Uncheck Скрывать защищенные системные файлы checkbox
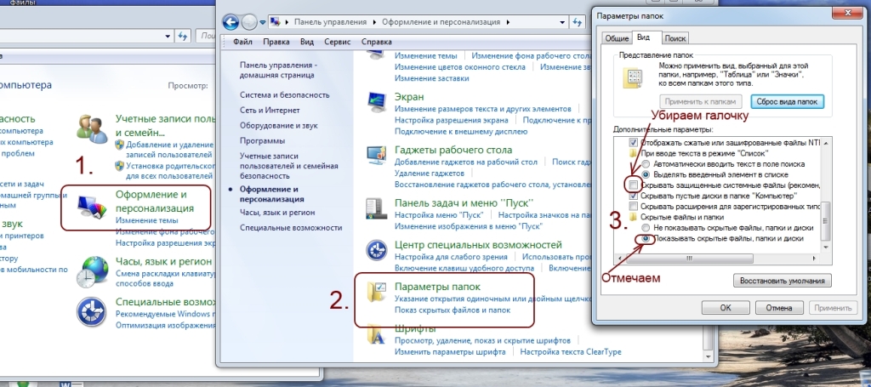Viewport: 871px width, 387px height. pyautogui.click(x=632, y=185)
